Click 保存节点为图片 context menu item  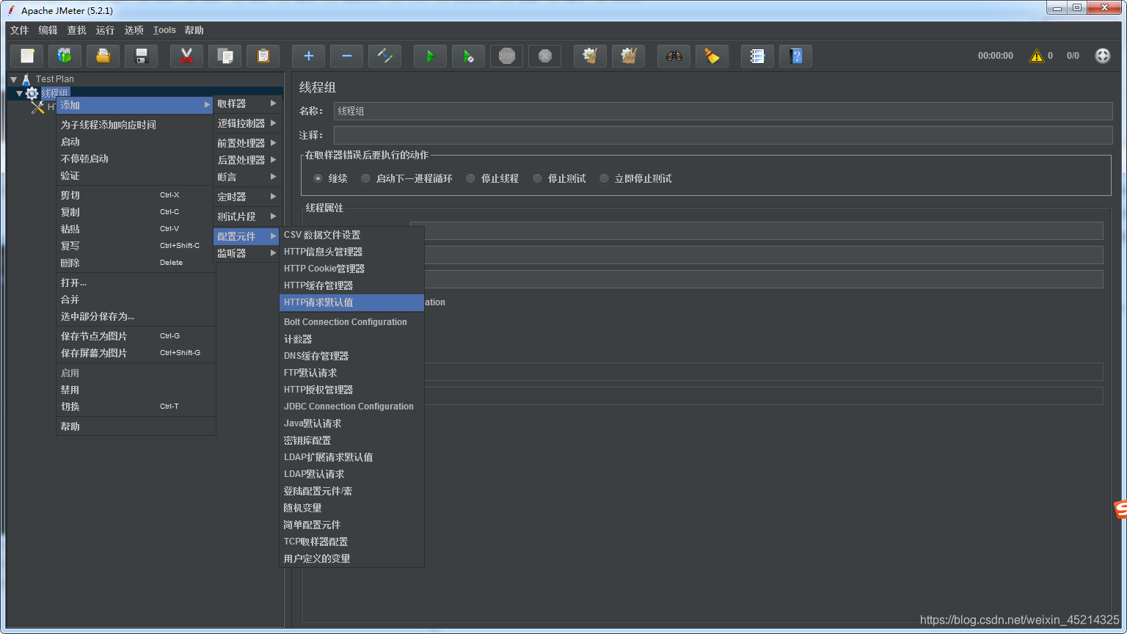[136, 336]
